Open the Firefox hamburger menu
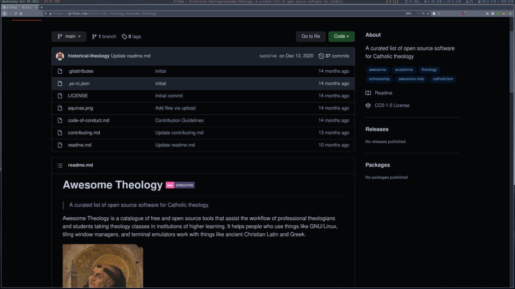Viewport: 515px width, 289px height. coord(510,14)
